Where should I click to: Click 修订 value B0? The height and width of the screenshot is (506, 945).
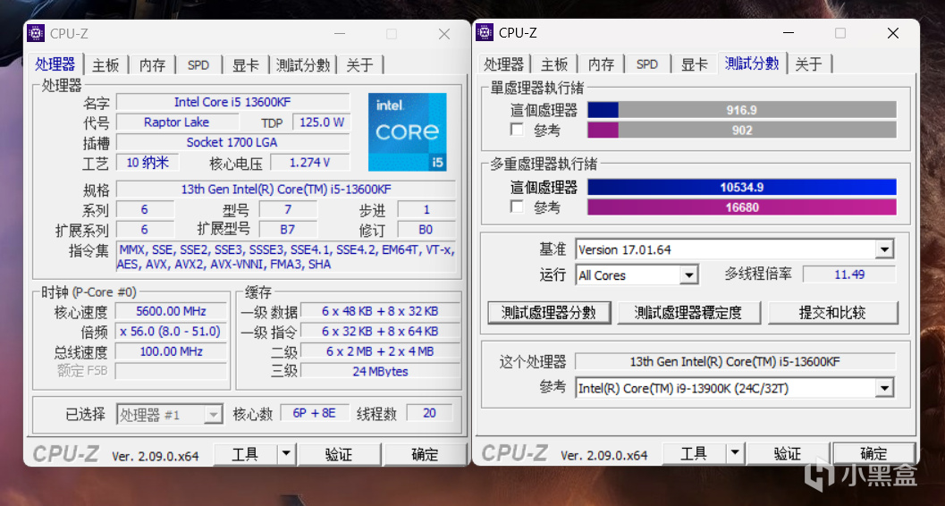click(426, 230)
